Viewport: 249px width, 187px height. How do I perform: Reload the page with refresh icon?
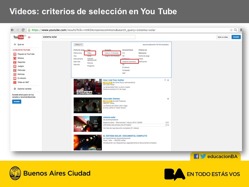pyautogui.click(x=23, y=30)
